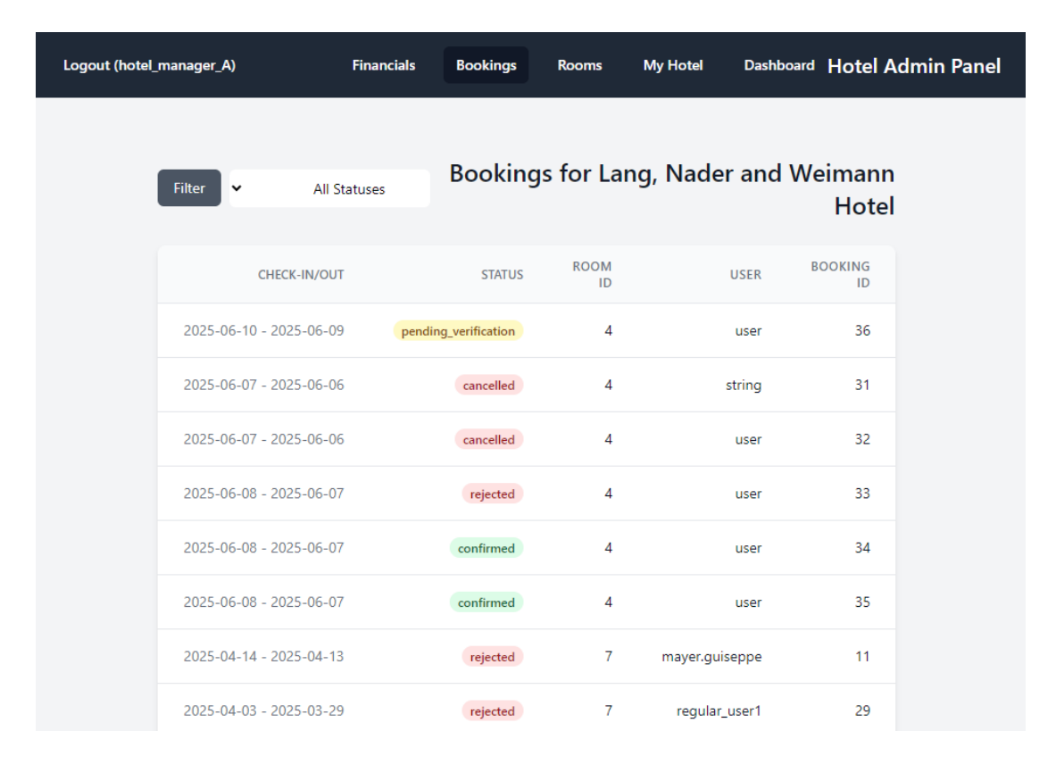The height and width of the screenshot is (764, 1056).
Task: Select the Bookings nav tab
Action: tap(486, 65)
